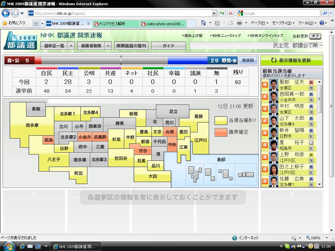Click the search magnifier icon
Image resolution: width=335 pixels, height=251 pixels.
pos(325,13)
